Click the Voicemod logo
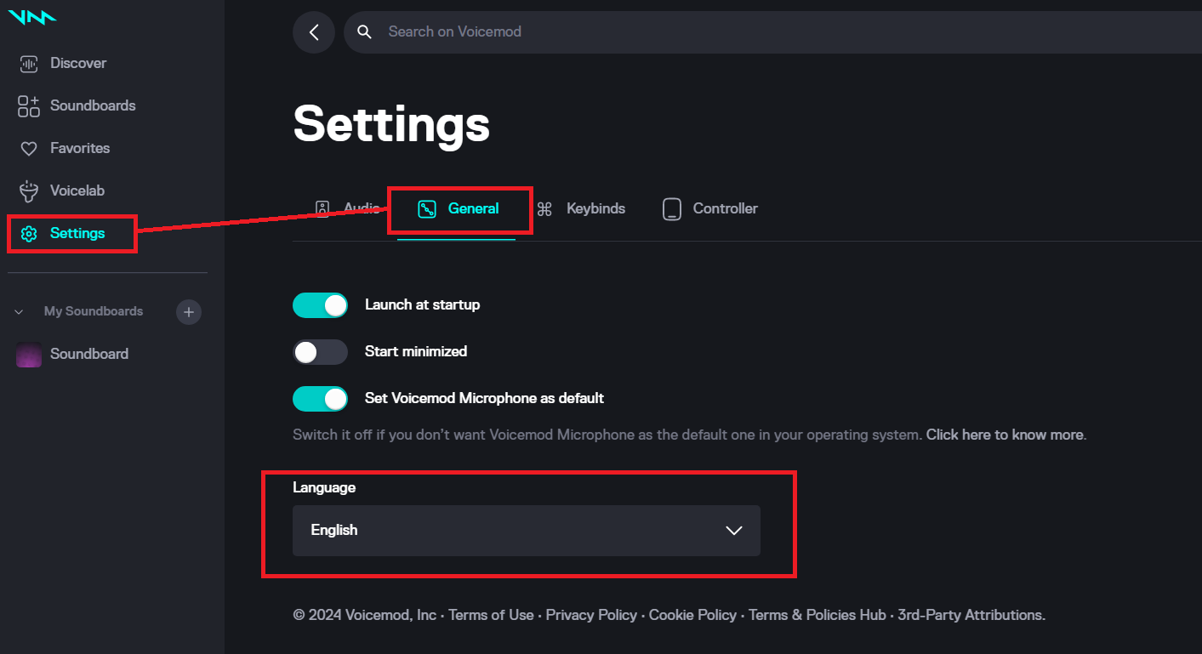The image size is (1202, 654). tap(31, 16)
